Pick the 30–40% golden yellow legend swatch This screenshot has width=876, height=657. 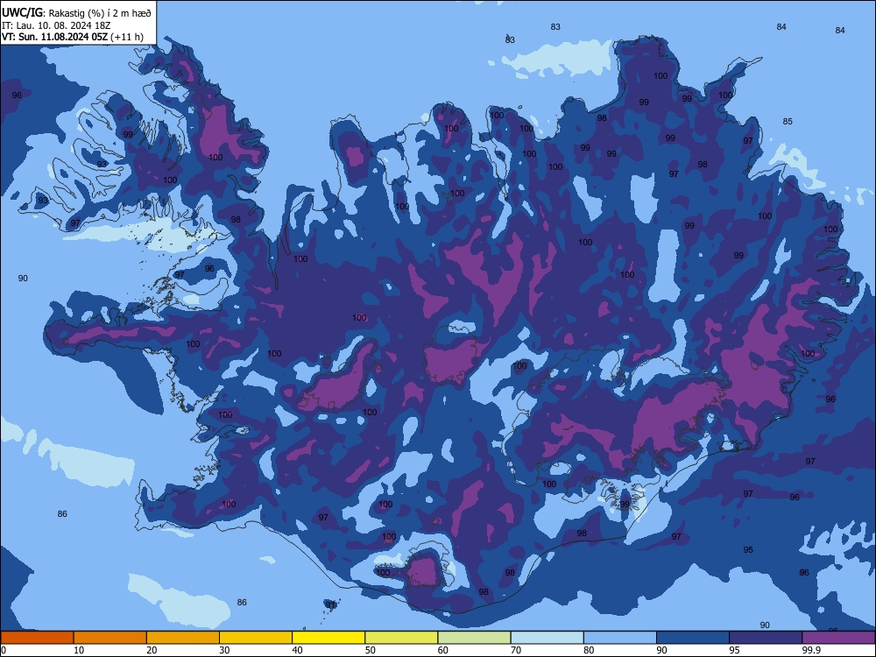[x=256, y=638]
